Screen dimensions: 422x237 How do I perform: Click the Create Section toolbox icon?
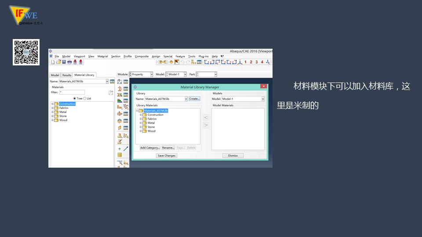coord(120,88)
